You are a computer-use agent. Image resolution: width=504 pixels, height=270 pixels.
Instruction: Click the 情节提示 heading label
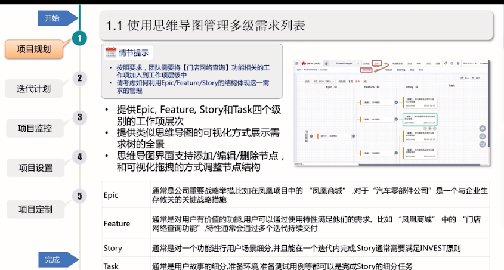(134, 53)
